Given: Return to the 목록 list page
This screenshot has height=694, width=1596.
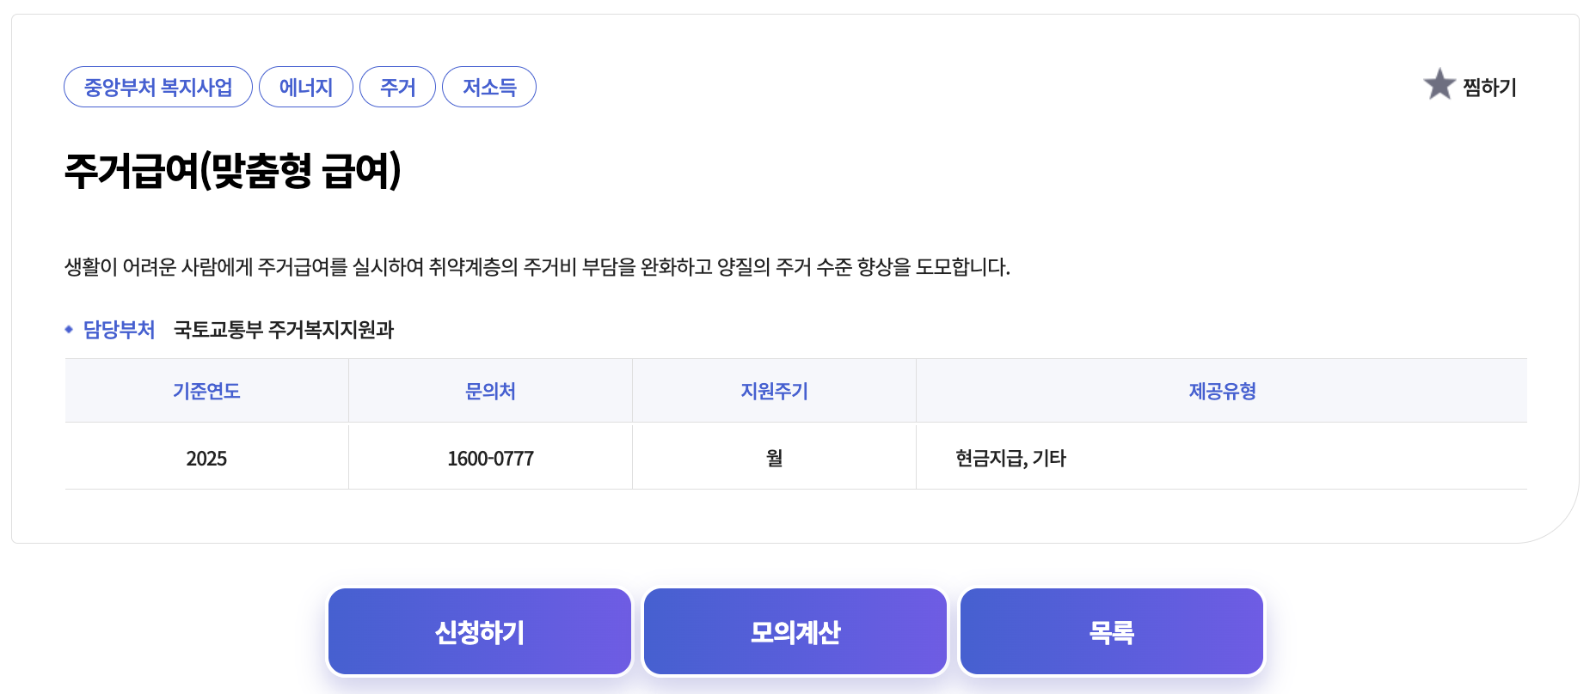Looking at the screenshot, I should pos(1111,630).
